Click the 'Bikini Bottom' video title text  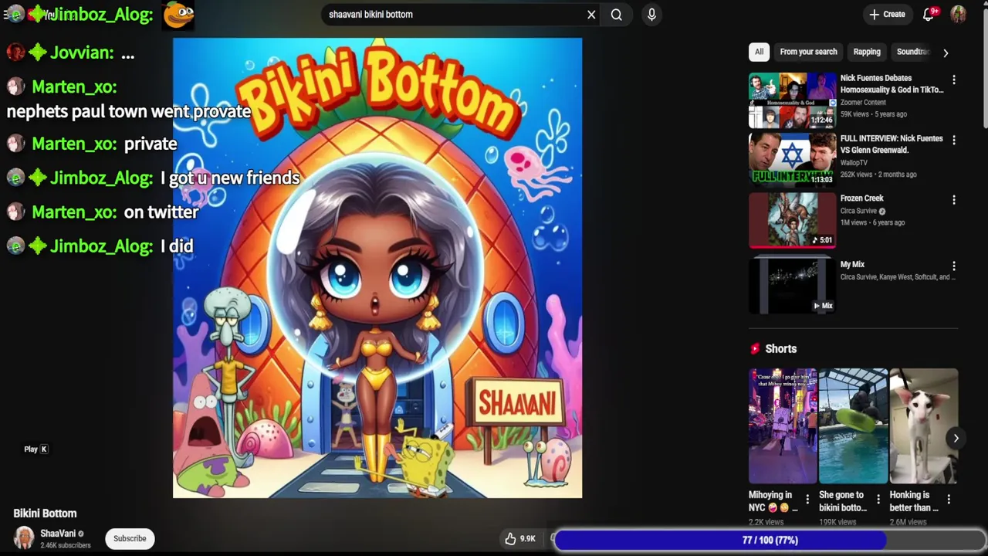pos(45,513)
